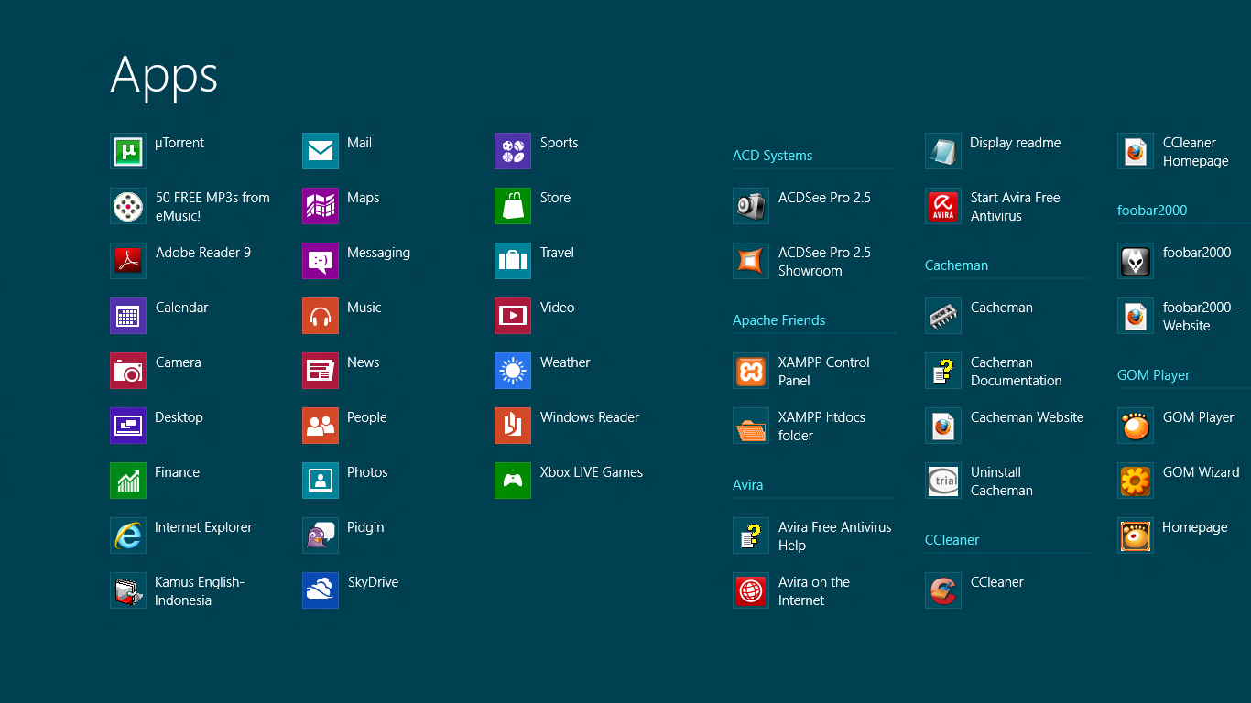Launch the Camera app icon
This screenshot has height=703, width=1251.
coord(128,371)
